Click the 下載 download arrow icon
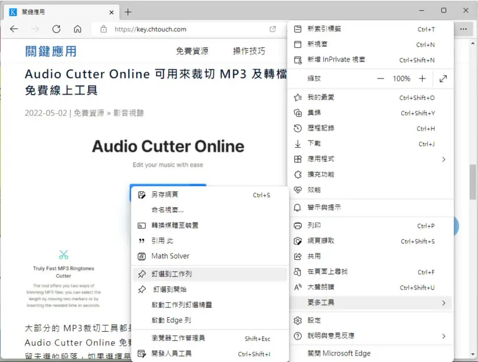478x362 pixels. (297, 144)
